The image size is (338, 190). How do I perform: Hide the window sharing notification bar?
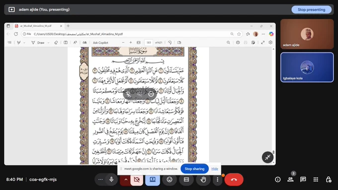[215, 169]
